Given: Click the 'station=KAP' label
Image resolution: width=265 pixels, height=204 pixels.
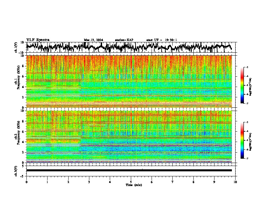Looking at the screenshot, I should coord(124,40).
